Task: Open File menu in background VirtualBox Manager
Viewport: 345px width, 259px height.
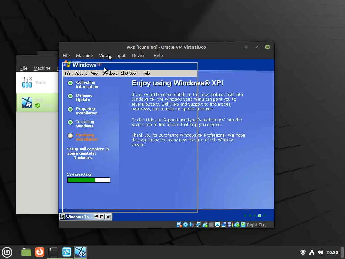Action: [x=24, y=68]
